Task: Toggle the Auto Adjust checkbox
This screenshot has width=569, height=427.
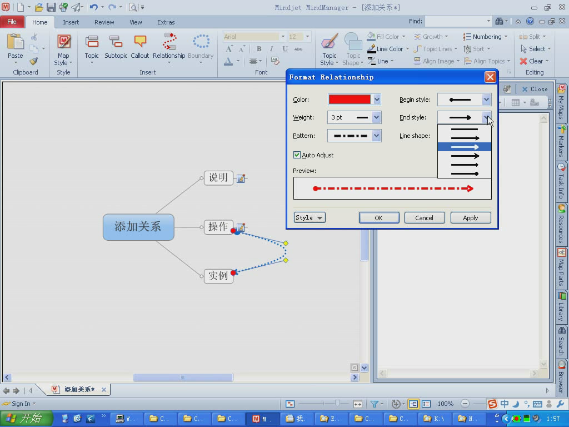Action: click(x=297, y=155)
